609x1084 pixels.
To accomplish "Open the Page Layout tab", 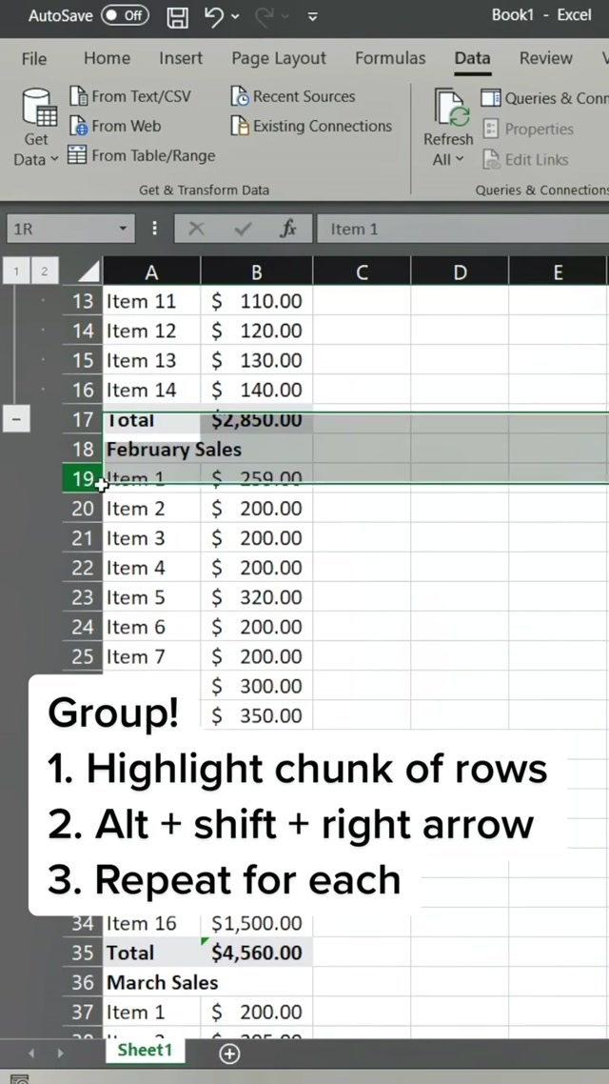I will [x=279, y=58].
